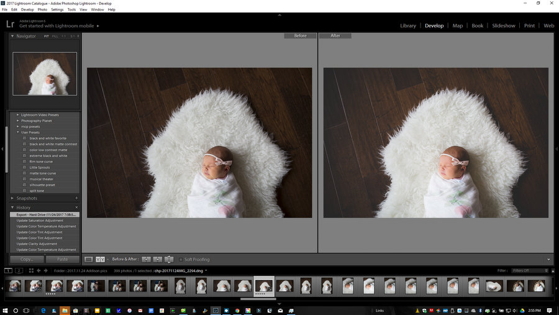Apply black and white favorite preset
Screen dimensions: 559x315
tap(48, 138)
